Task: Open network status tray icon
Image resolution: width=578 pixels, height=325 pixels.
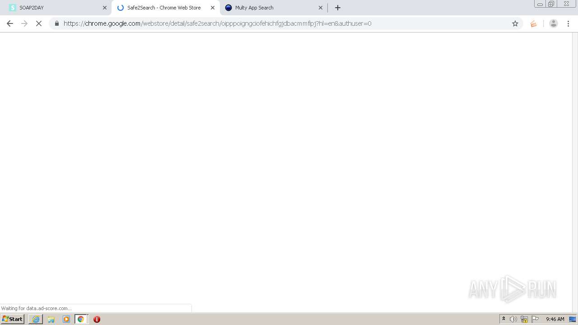Action: (x=524, y=319)
